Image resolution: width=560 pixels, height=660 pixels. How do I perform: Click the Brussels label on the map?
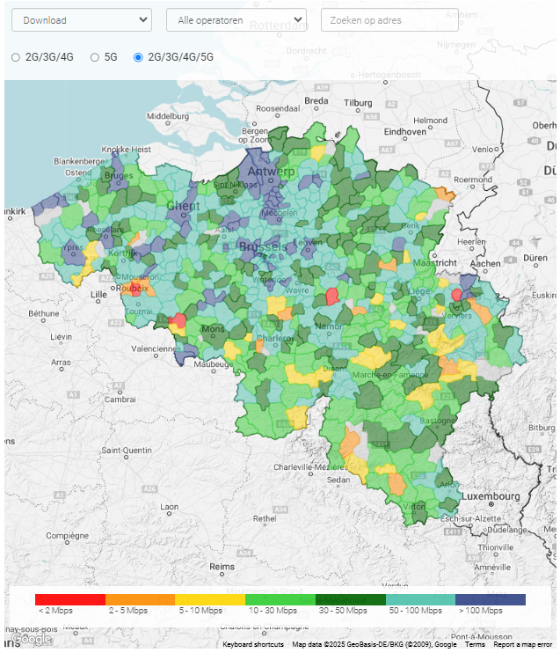coord(263,248)
